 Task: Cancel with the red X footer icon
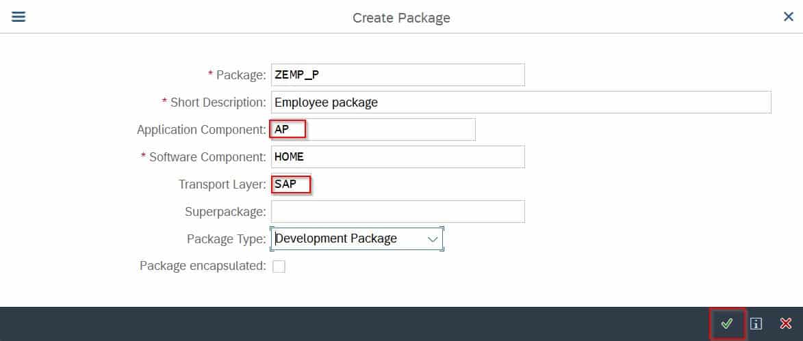tap(785, 324)
